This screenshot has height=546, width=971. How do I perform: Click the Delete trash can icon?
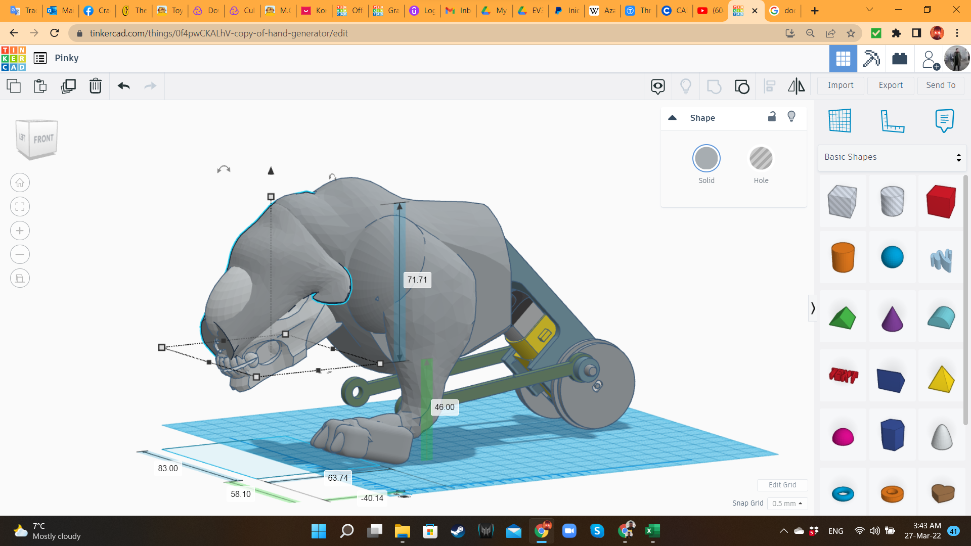(x=95, y=86)
